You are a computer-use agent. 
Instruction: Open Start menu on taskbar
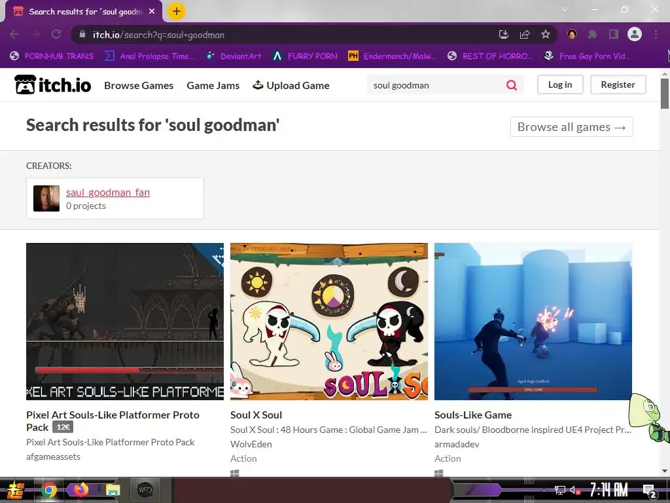coord(16,490)
